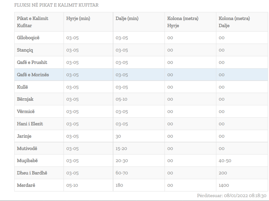Click the Dalje (min) column header
The width and height of the screenshot is (269, 201).
click(x=127, y=19)
